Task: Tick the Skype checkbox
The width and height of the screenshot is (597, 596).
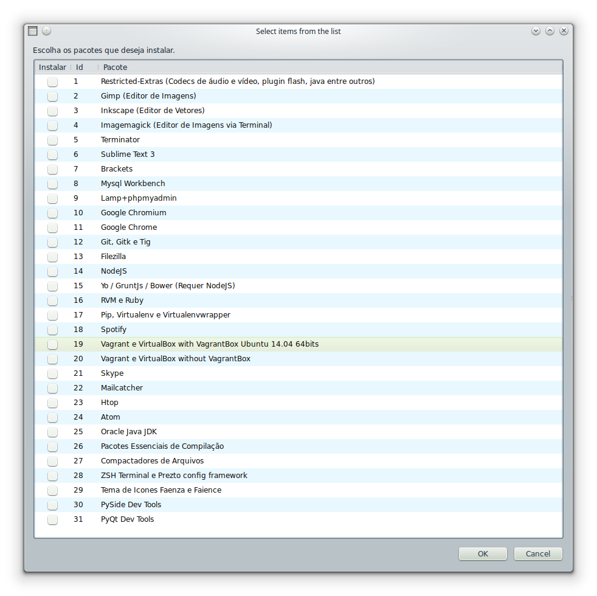Action: click(x=52, y=373)
